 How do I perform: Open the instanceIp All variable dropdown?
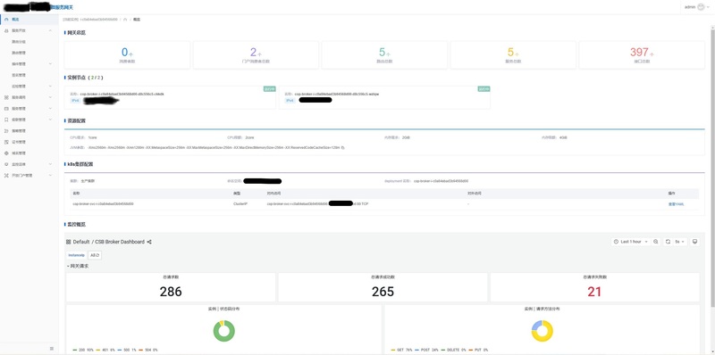coord(95,255)
